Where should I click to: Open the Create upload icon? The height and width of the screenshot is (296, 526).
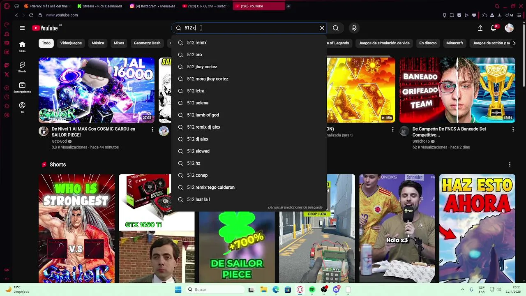pos(480,28)
